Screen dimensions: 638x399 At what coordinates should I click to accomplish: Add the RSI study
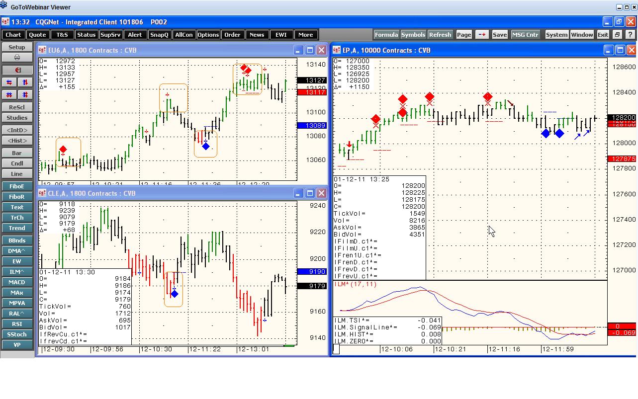17,324
